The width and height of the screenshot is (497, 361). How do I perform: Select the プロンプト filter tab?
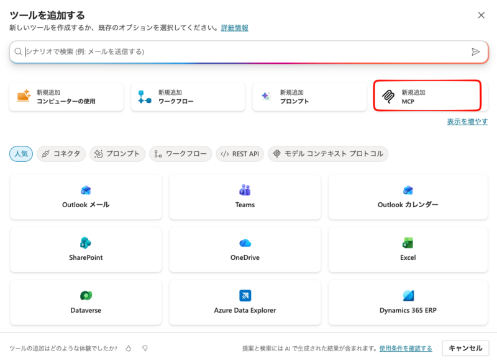coord(117,154)
